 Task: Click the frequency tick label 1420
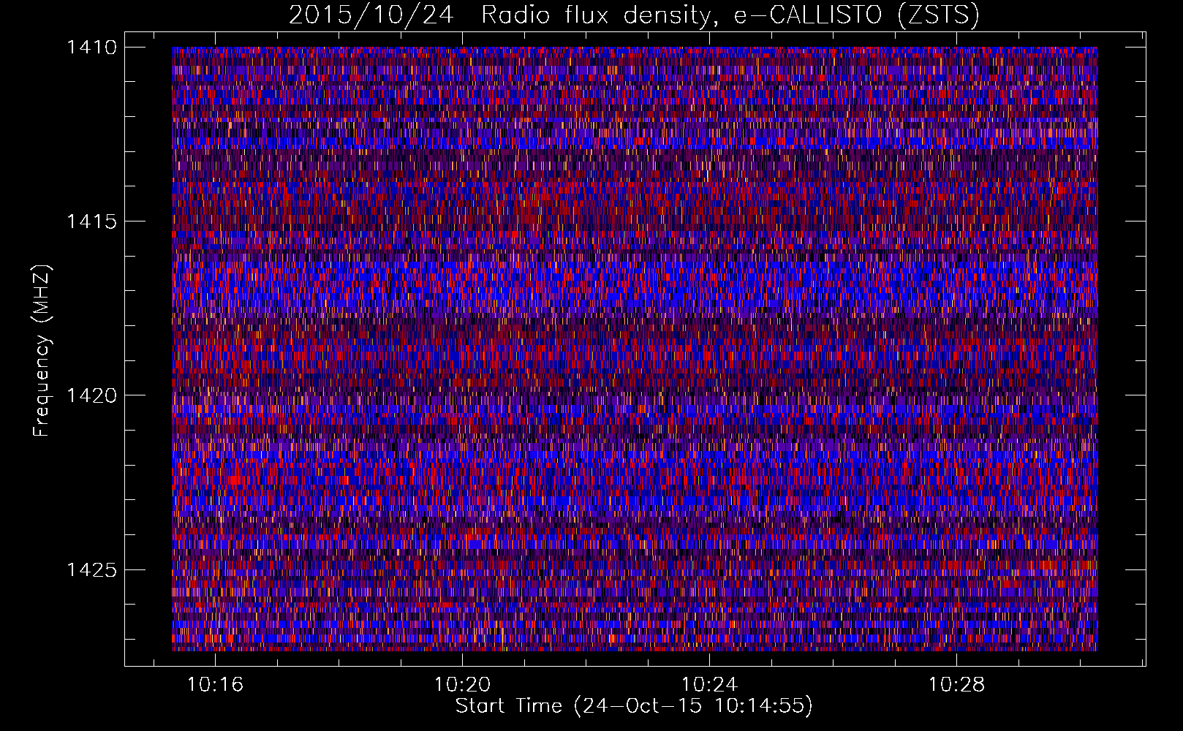point(91,395)
